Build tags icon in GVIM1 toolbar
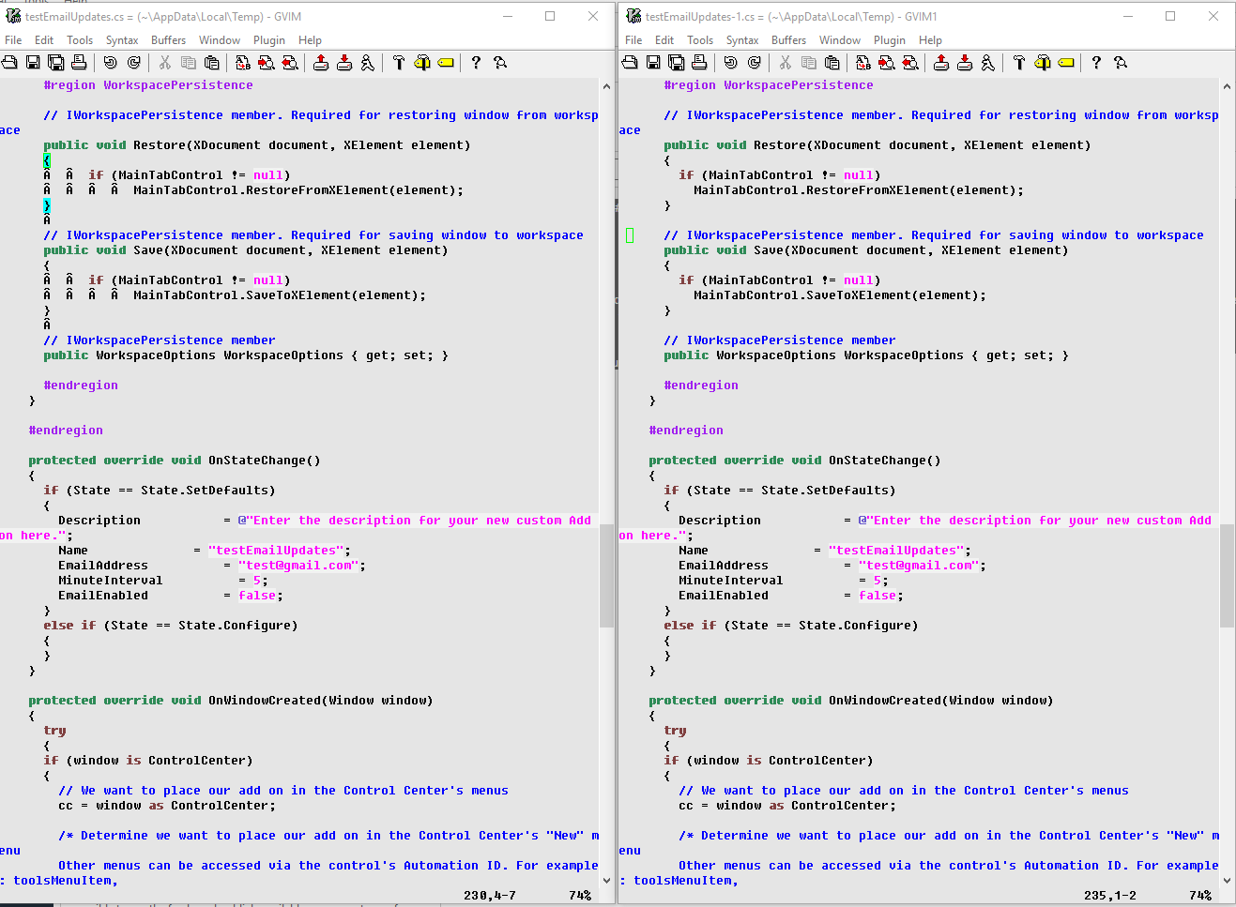The image size is (1236, 907). [1043, 63]
